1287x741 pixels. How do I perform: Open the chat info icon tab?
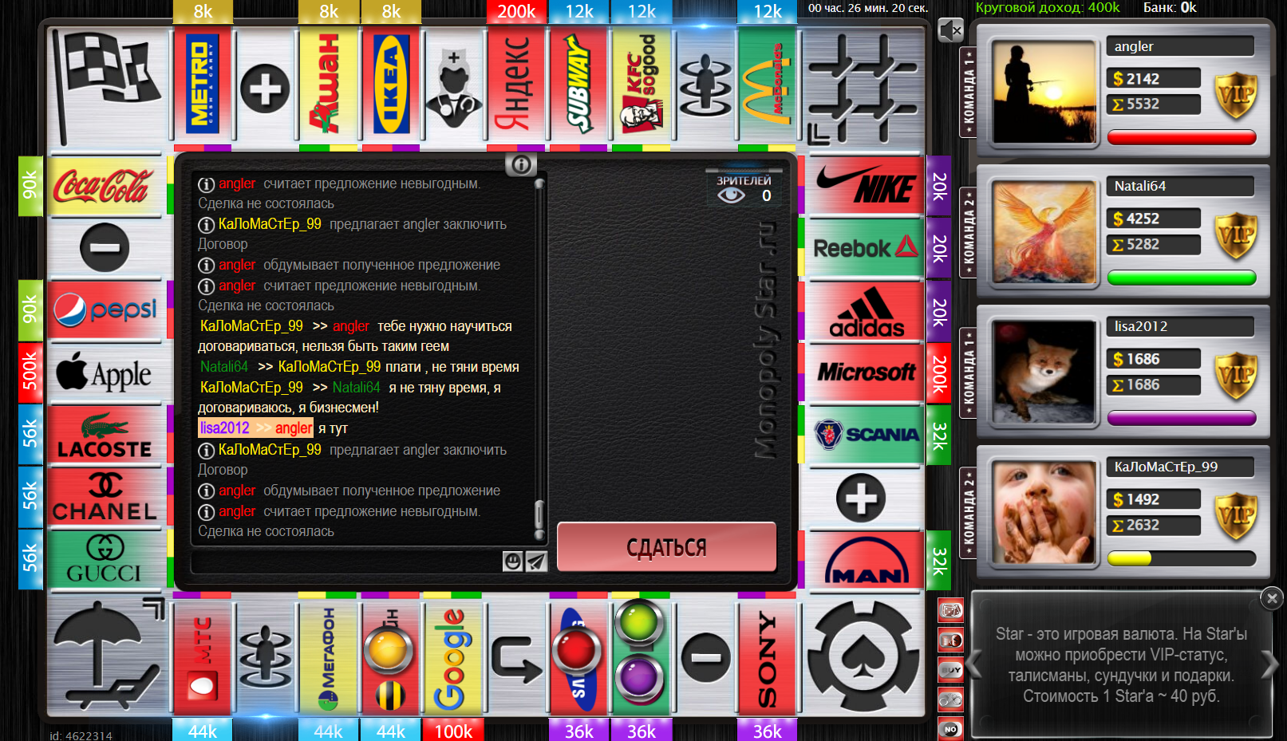point(521,165)
